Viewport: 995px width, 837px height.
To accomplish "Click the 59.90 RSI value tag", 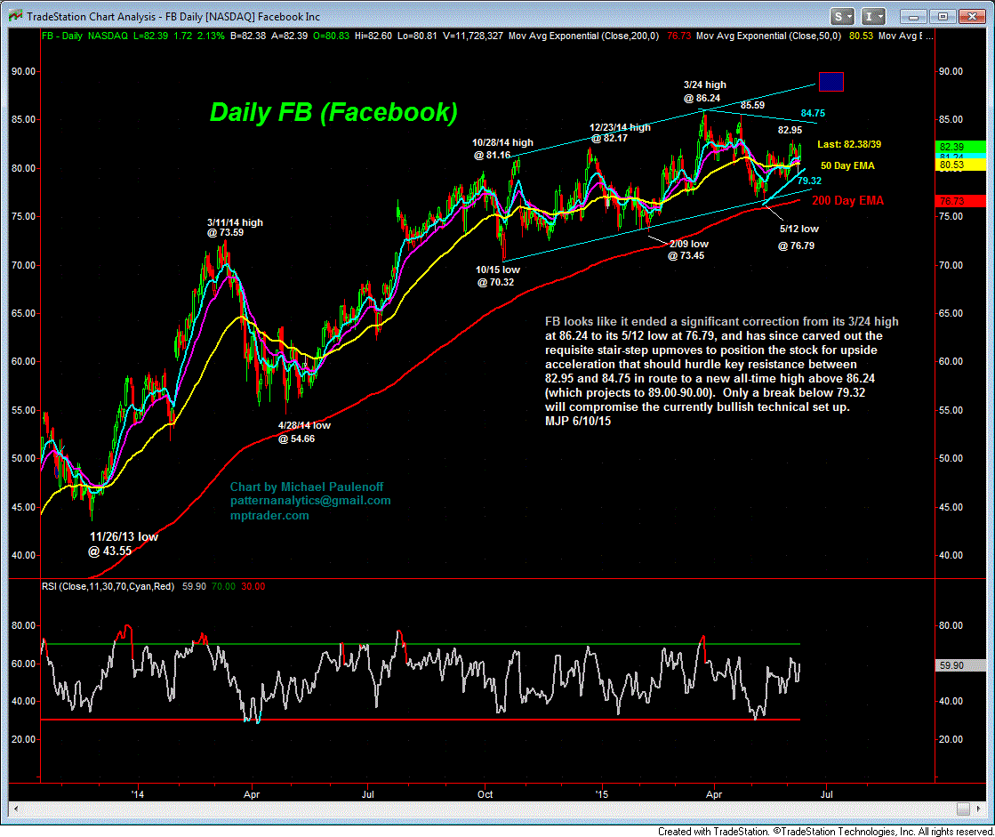I will coord(960,665).
